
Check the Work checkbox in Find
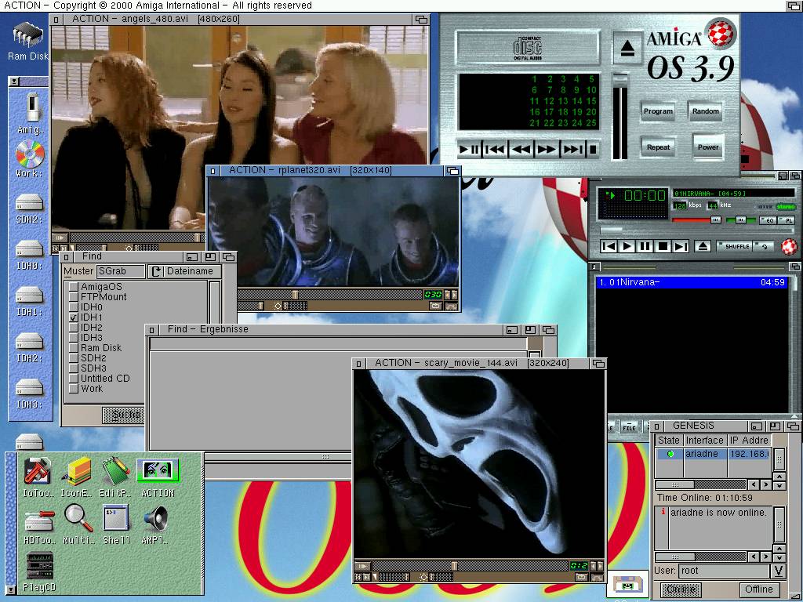coord(73,389)
